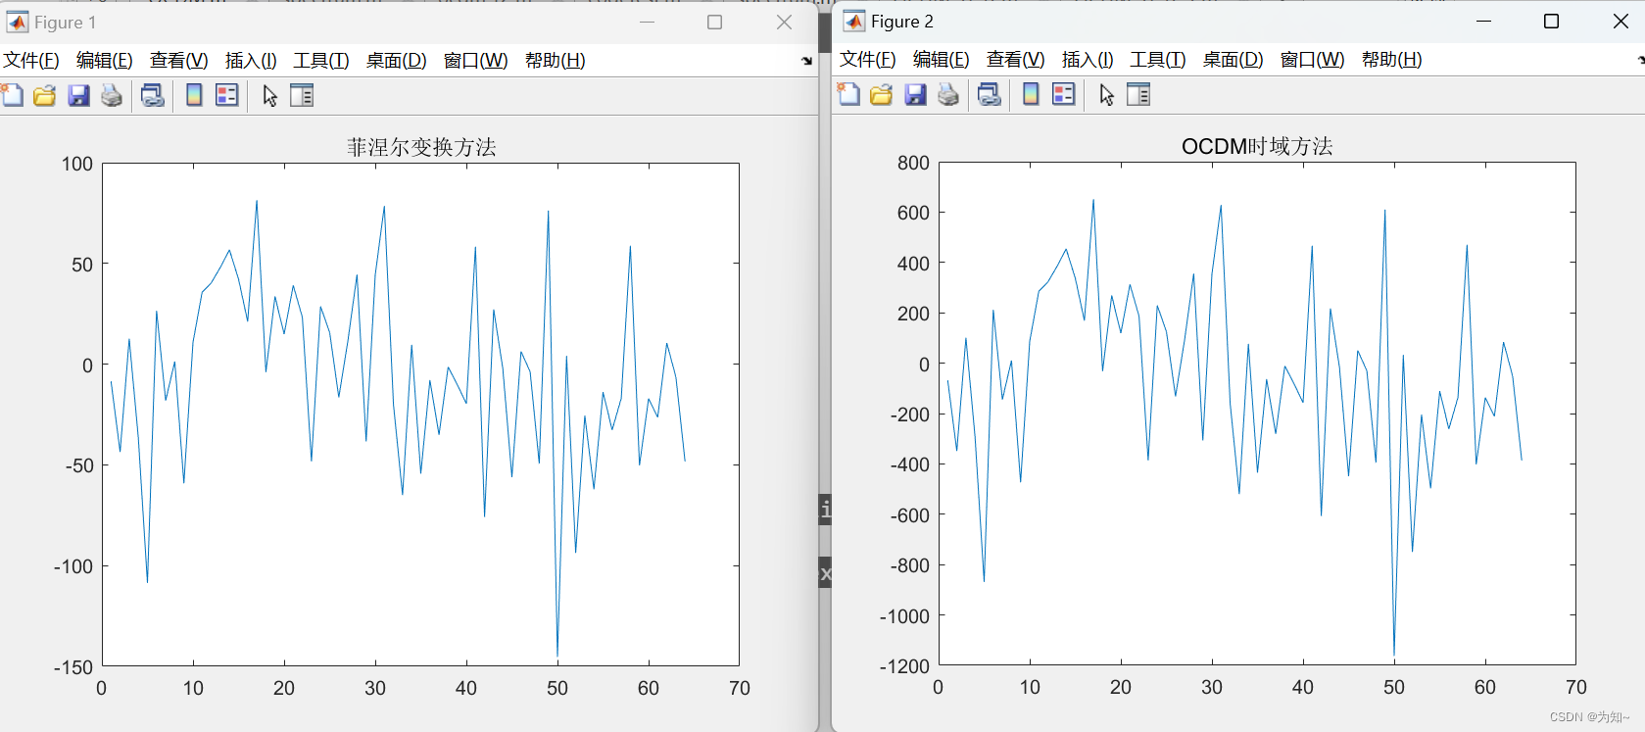
Task: Click y-axis label -1200 in Figure 2
Action: point(904,666)
